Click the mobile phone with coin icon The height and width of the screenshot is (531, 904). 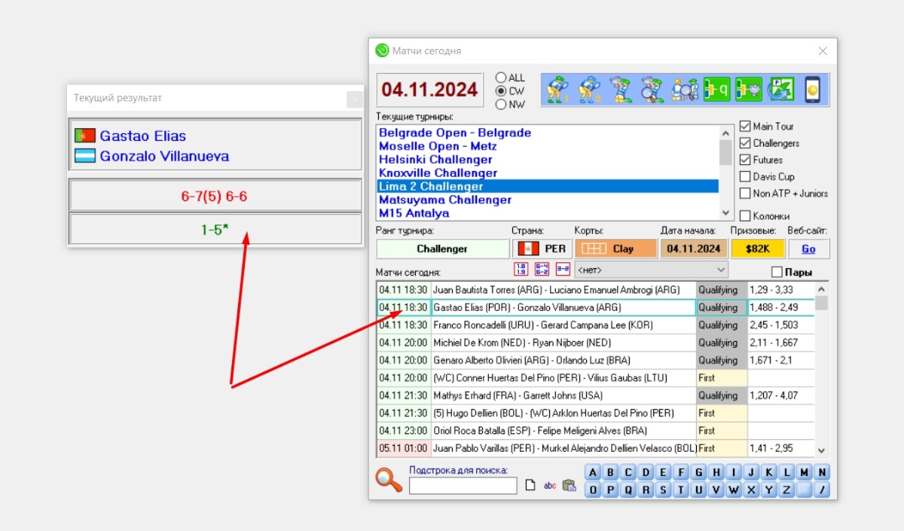[x=812, y=90]
